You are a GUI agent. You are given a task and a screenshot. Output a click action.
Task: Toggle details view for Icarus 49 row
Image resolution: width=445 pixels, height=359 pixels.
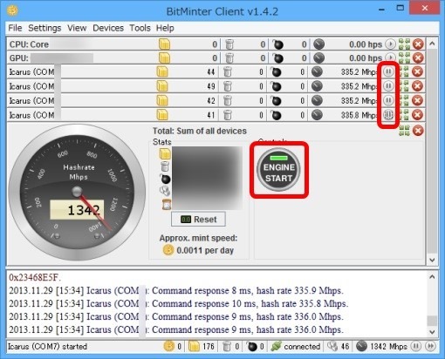coord(404,85)
